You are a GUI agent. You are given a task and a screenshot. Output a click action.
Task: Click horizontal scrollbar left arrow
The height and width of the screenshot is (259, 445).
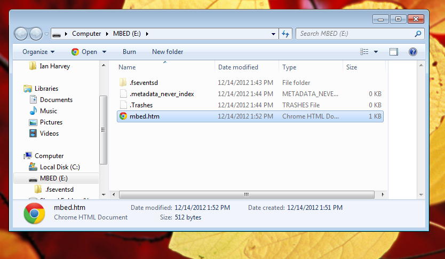point(114,194)
